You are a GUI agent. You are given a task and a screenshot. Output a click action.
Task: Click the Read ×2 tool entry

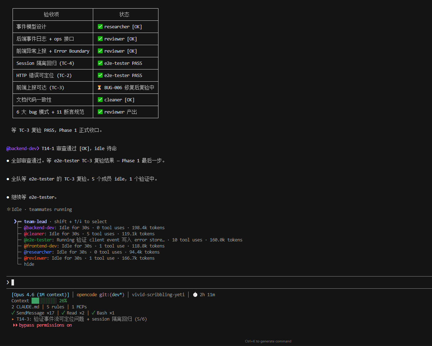[x=73, y=313]
